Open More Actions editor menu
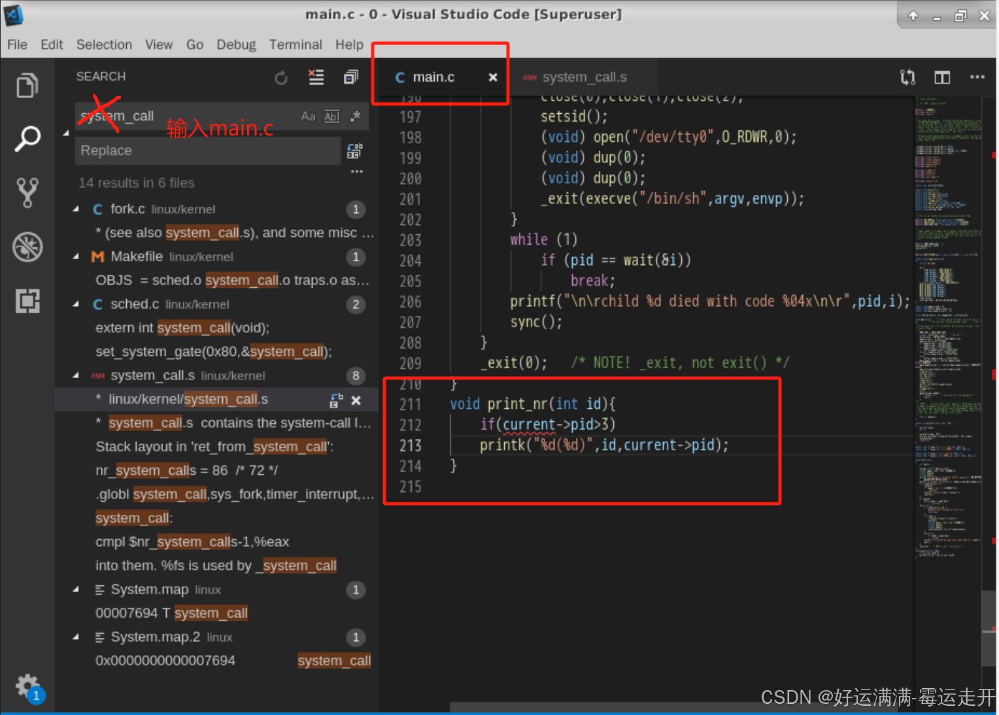This screenshot has width=999, height=715. pos(977,77)
